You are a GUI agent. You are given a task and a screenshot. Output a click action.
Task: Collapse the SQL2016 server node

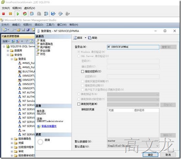click(4, 46)
